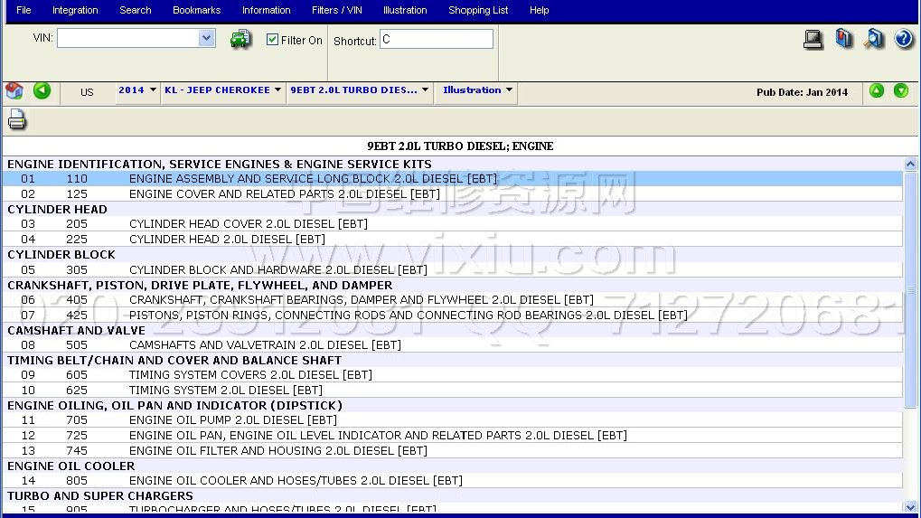Go back with the green left arrow
The height and width of the screenshot is (518, 921).
(42, 90)
